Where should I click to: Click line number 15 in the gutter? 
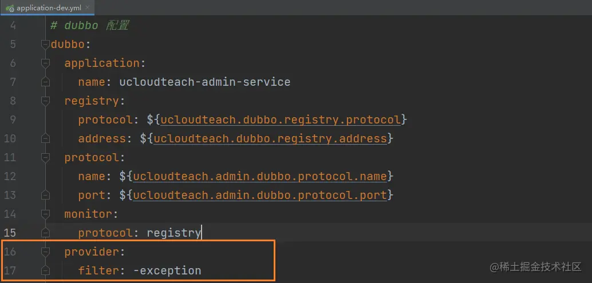(10, 233)
